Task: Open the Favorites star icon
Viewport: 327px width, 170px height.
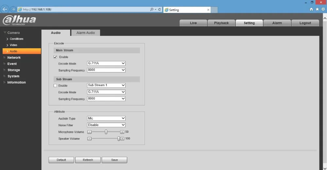Action: click(317, 9)
